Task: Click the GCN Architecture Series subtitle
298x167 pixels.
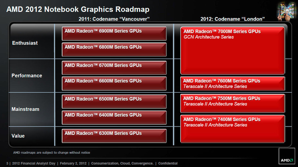Action: [x=209, y=37]
